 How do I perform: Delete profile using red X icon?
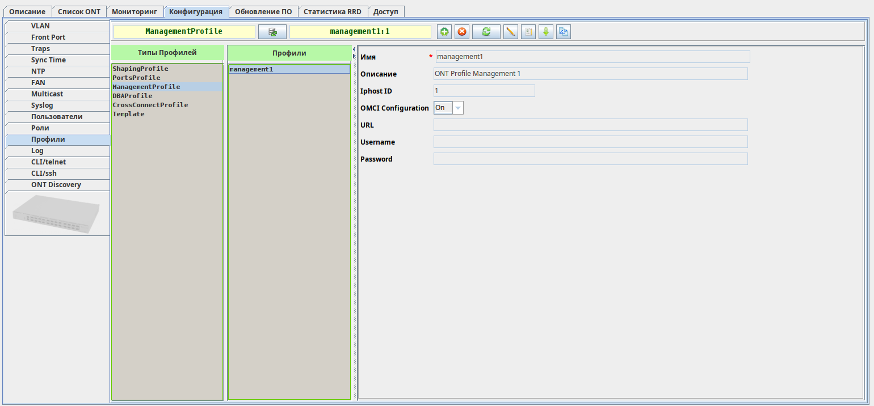[462, 32]
